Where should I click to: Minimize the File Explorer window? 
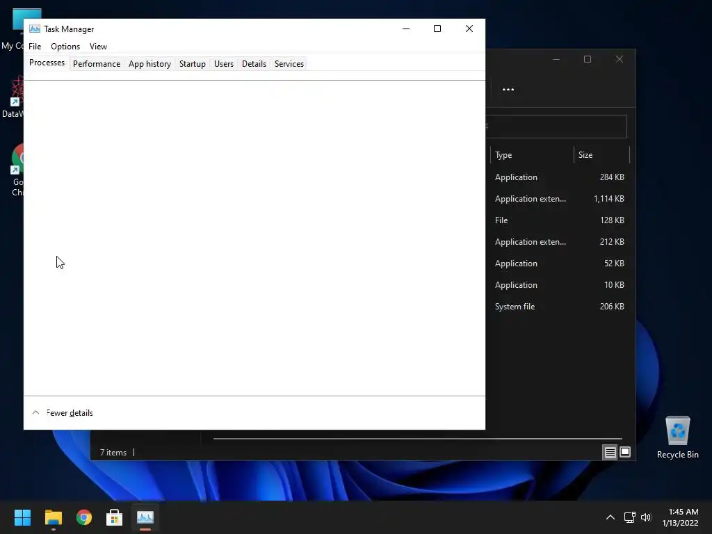pyautogui.click(x=556, y=60)
